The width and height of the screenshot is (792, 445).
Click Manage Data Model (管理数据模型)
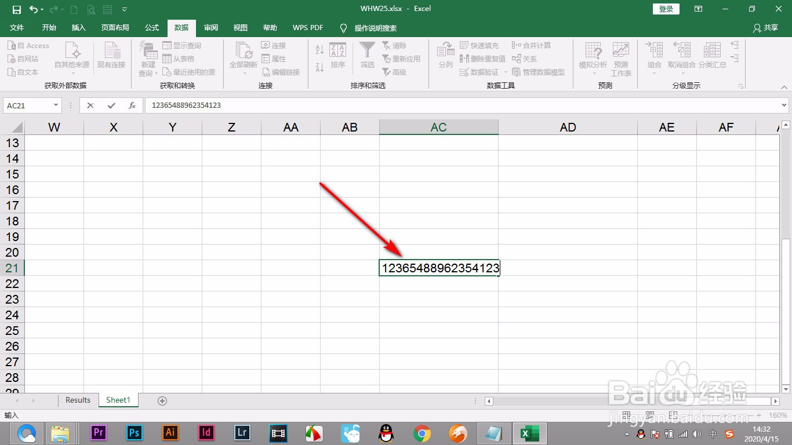pyautogui.click(x=538, y=72)
